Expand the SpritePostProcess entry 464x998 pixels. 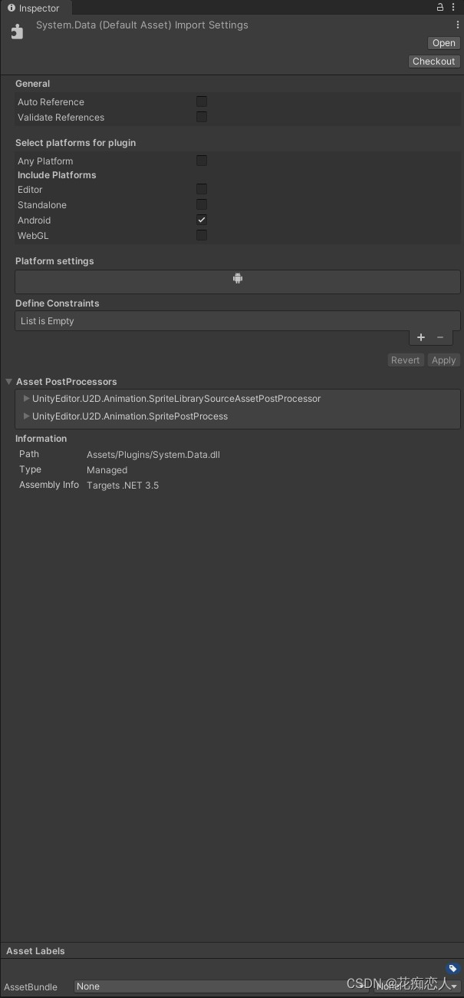26,416
